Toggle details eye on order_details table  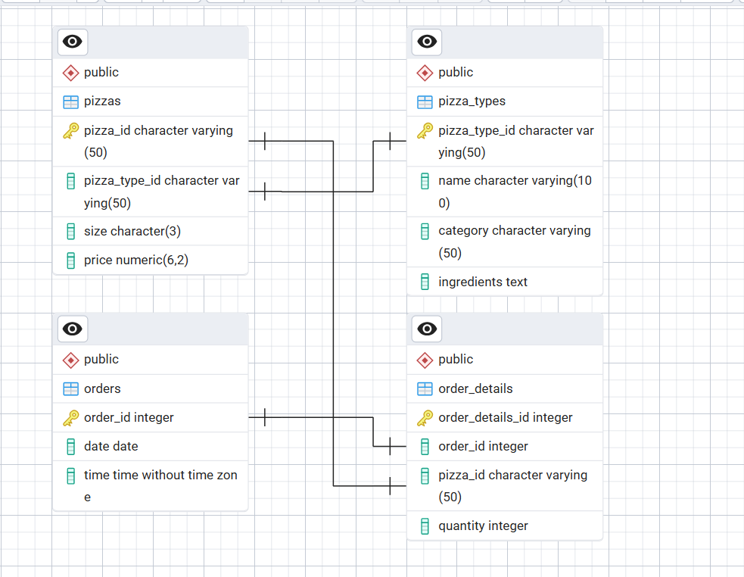pyautogui.click(x=427, y=329)
